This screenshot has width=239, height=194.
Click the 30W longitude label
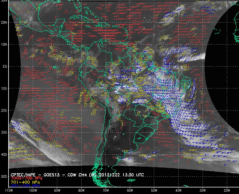[203, 191]
